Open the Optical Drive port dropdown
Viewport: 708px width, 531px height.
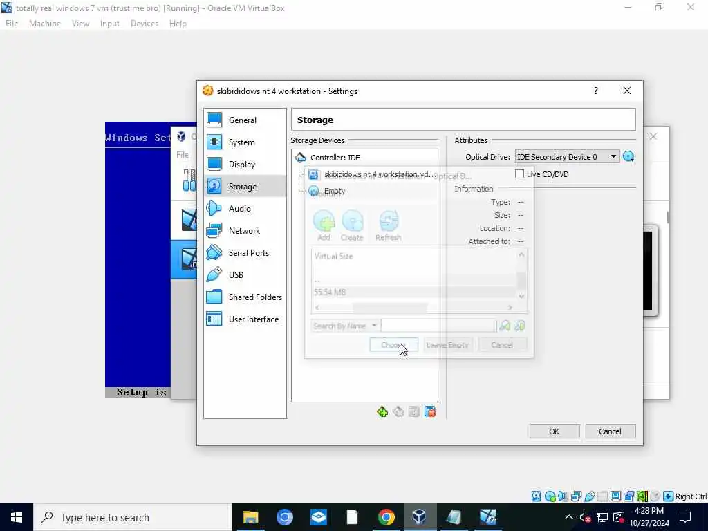567,157
